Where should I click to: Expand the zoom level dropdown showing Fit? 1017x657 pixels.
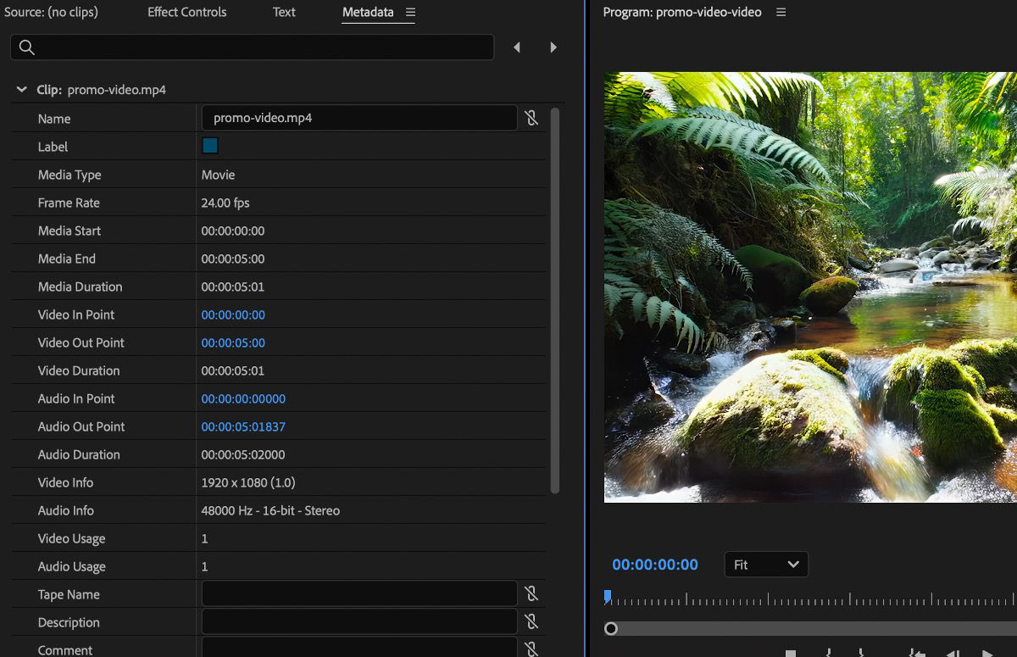point(766,564)
